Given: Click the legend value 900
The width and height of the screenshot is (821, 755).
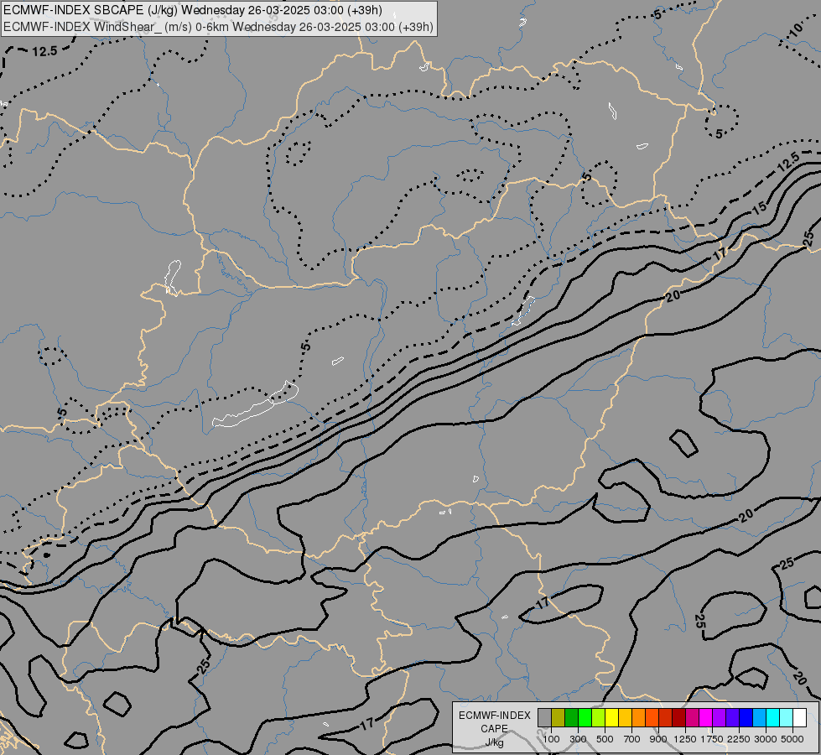Looking at the screenshot, I should [x=658, y=739].
